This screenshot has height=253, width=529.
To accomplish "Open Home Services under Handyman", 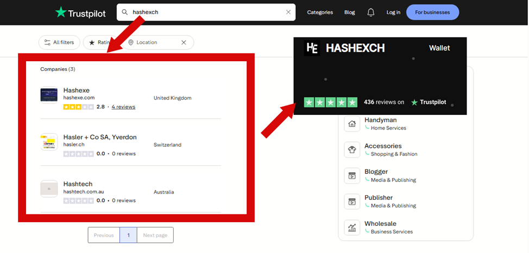I will [x=388, y=128].
